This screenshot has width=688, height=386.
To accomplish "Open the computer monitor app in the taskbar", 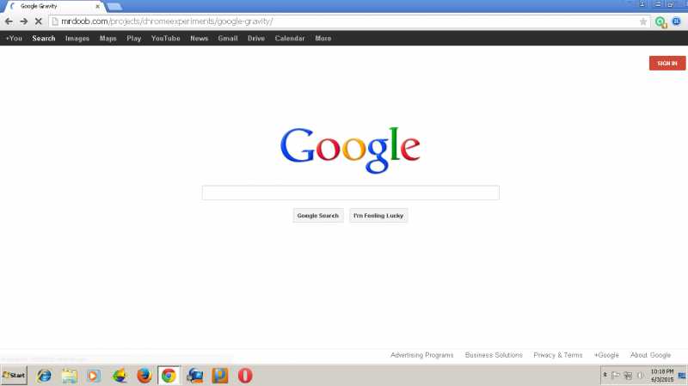I will [x=194, y=376].
